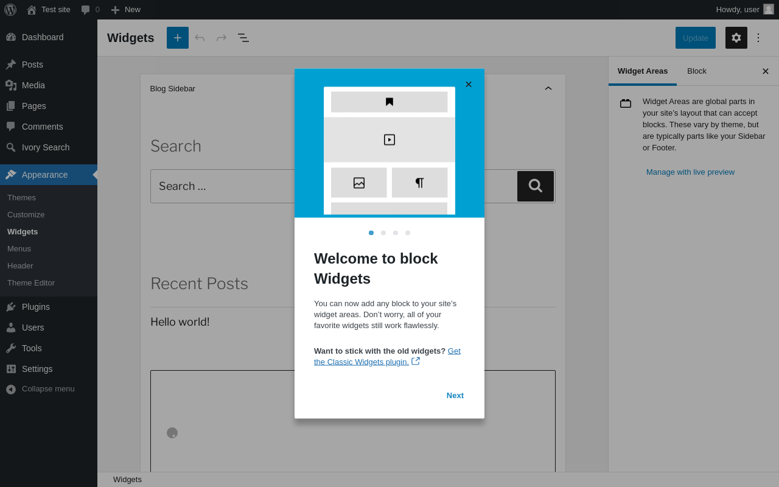Open Manage with live preview link
The image size is (779, 487).
(x=690, y=172)
